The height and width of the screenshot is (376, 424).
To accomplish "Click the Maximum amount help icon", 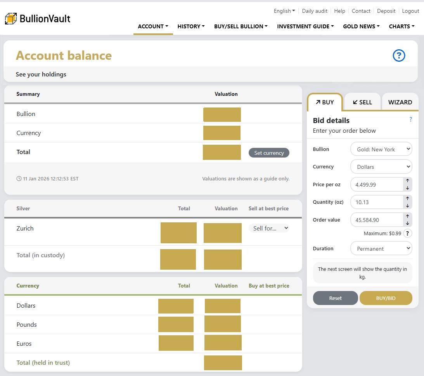I will pyautogui.click(x=407, y=234).
